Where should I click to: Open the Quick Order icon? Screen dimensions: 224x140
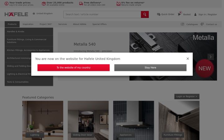[x=159, y=14]
